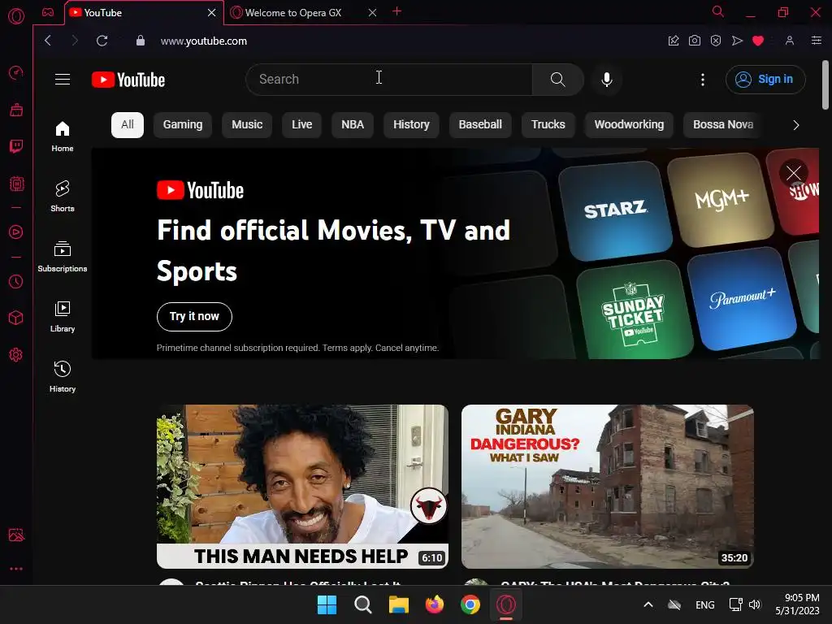Close the YouTube browser tab
Viewport: 832px width, 624px height.
coord(212,13)
